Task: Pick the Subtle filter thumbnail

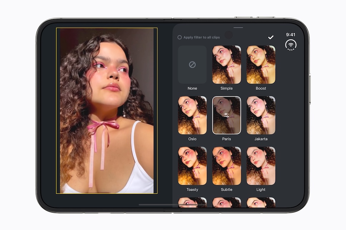Action: pos(226,166)
